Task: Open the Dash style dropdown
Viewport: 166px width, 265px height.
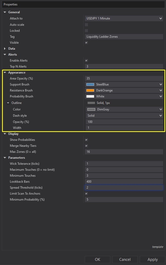Action: pyautogui.click(x=161, y=116)
